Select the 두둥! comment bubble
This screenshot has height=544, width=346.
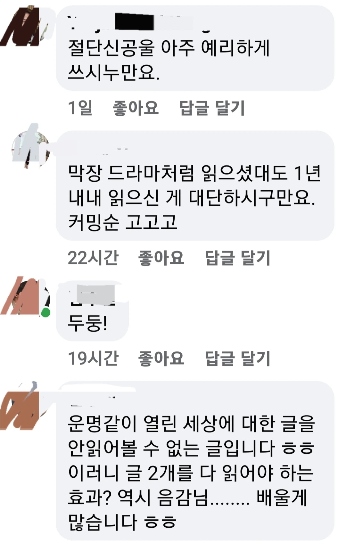(92, 311)
